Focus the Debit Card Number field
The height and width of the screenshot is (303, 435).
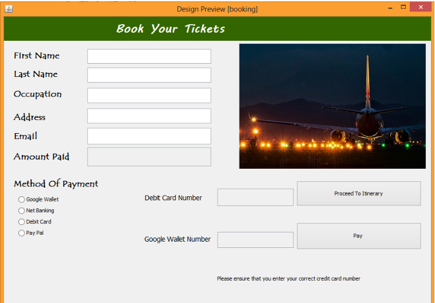click(x=255, y=197)
